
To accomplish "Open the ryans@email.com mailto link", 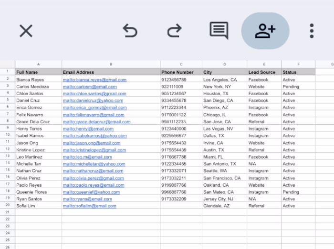I will click(x=87, y=199).
